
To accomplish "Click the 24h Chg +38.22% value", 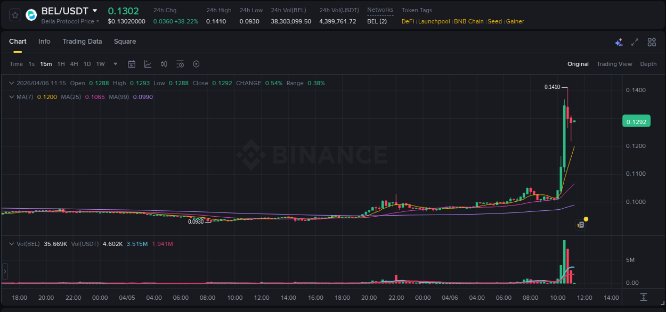I will 186,21.
